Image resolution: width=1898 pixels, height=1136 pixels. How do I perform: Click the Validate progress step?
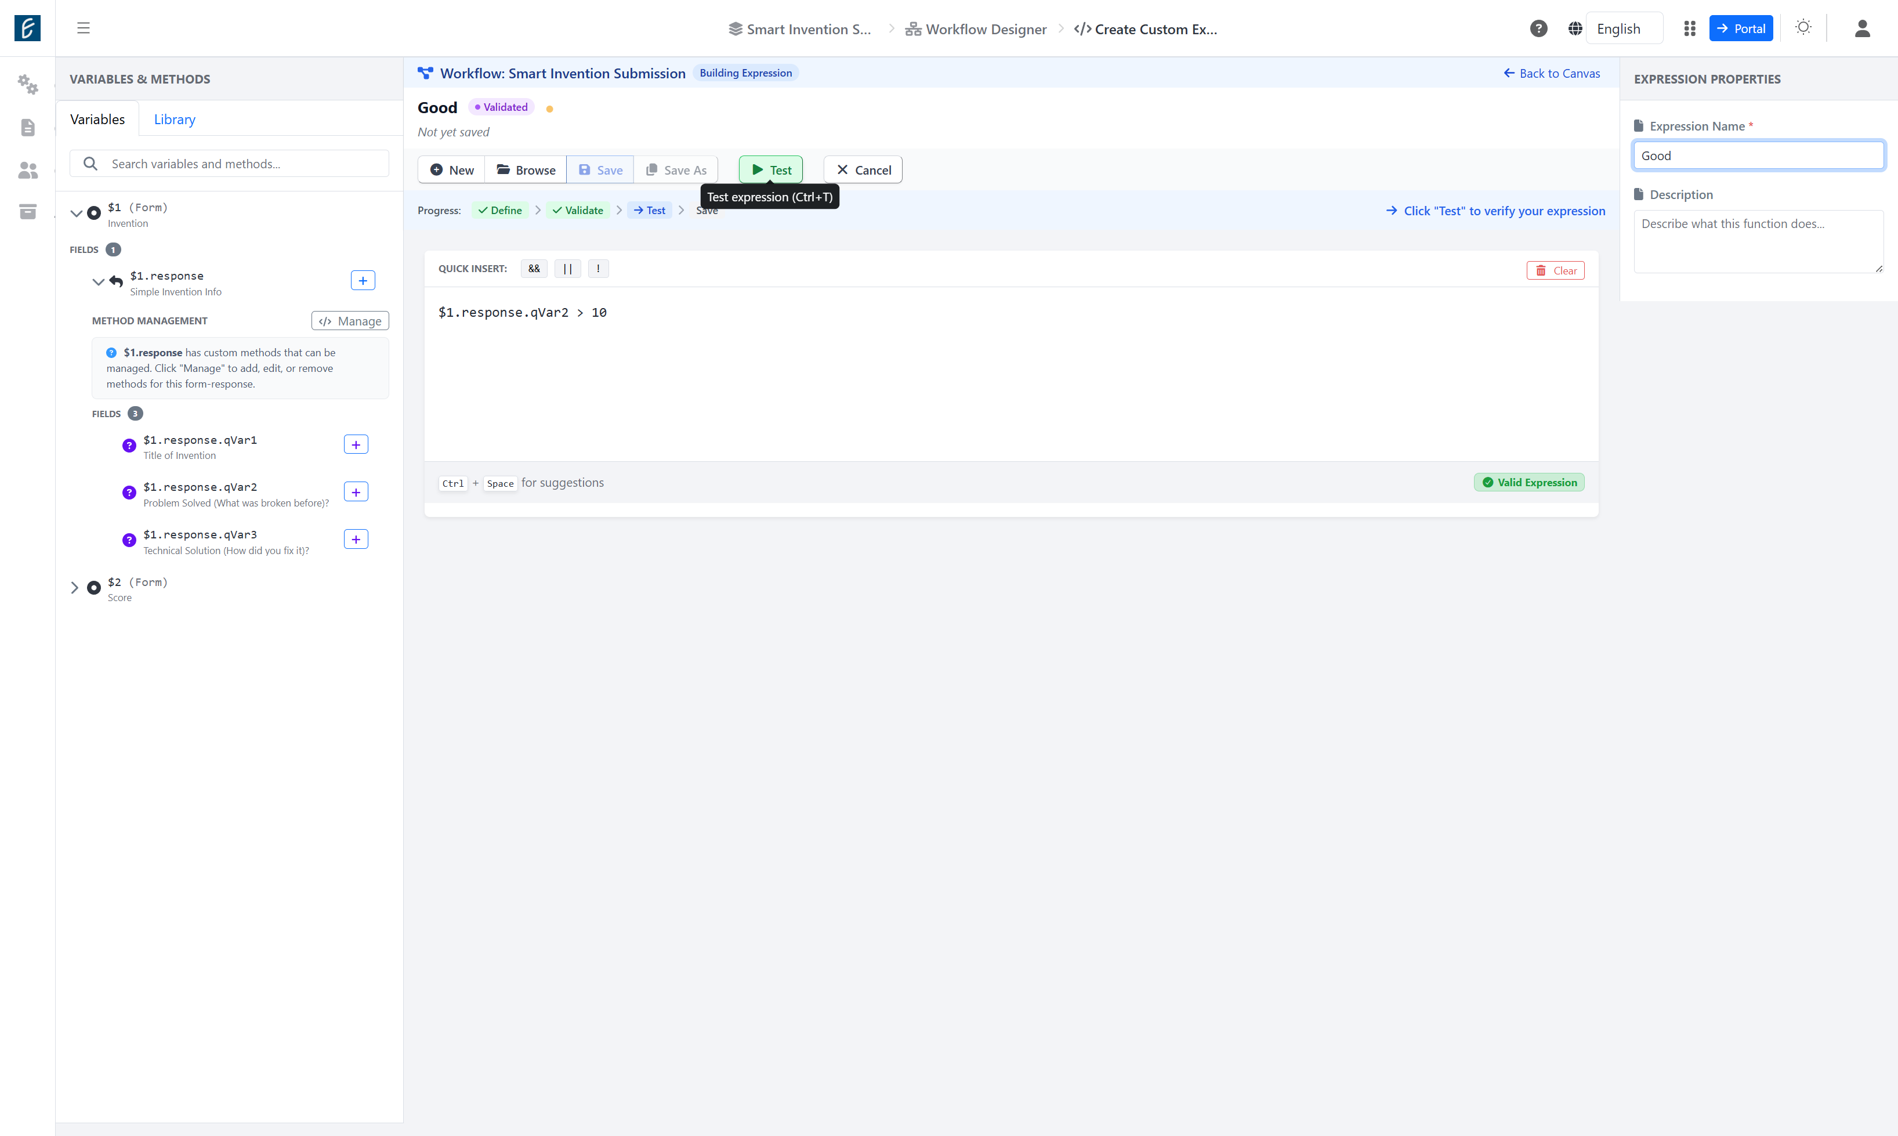pos(578,211)
